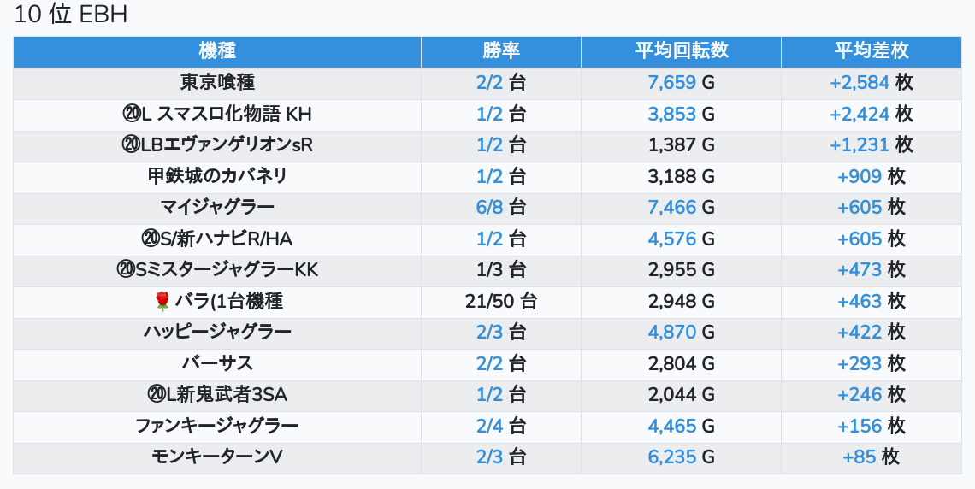Click the rose icon beside バラ

pos(162,301)
